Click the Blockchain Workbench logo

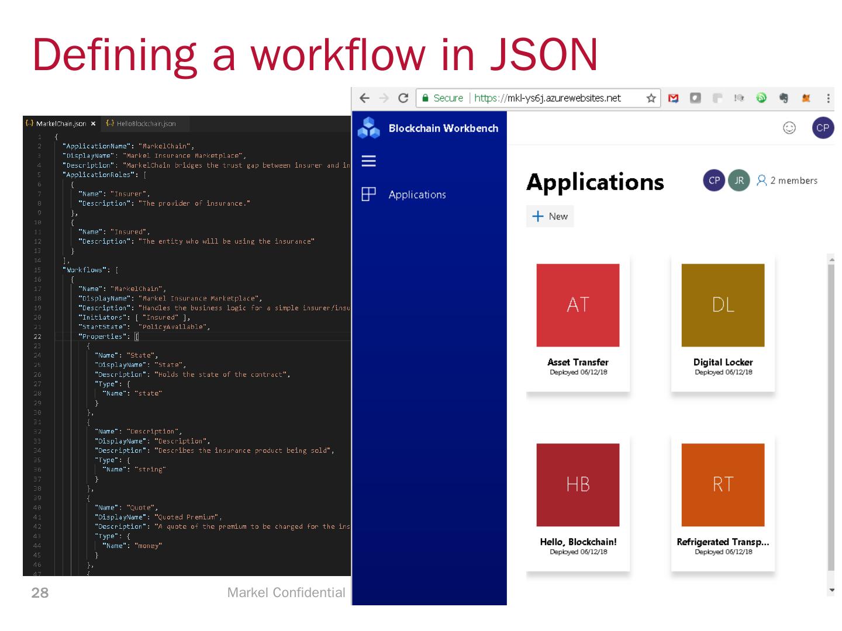pos(369,128)
